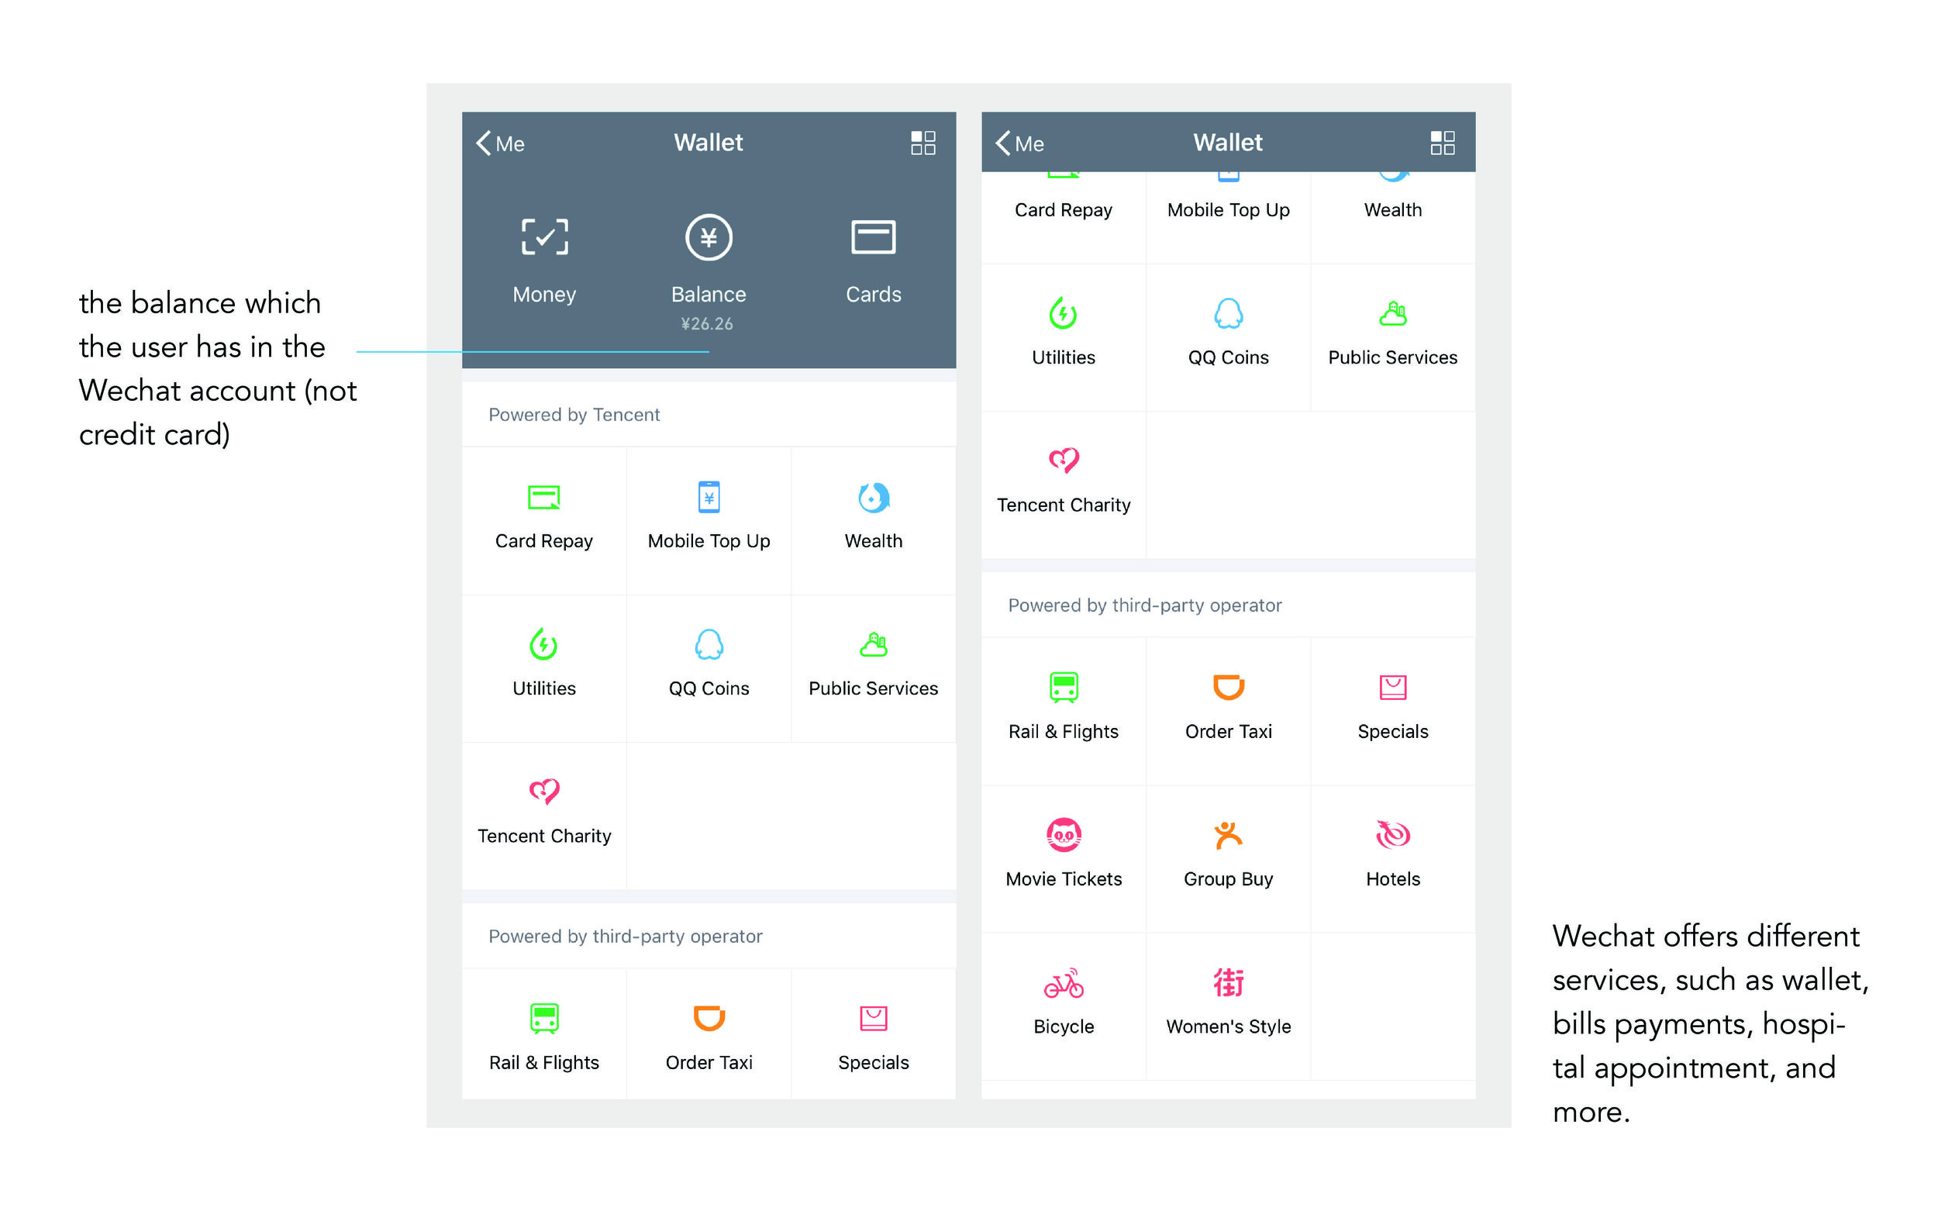Go back to Me in left wallet
1938x1211 pixels.
(x=501, y=143)
